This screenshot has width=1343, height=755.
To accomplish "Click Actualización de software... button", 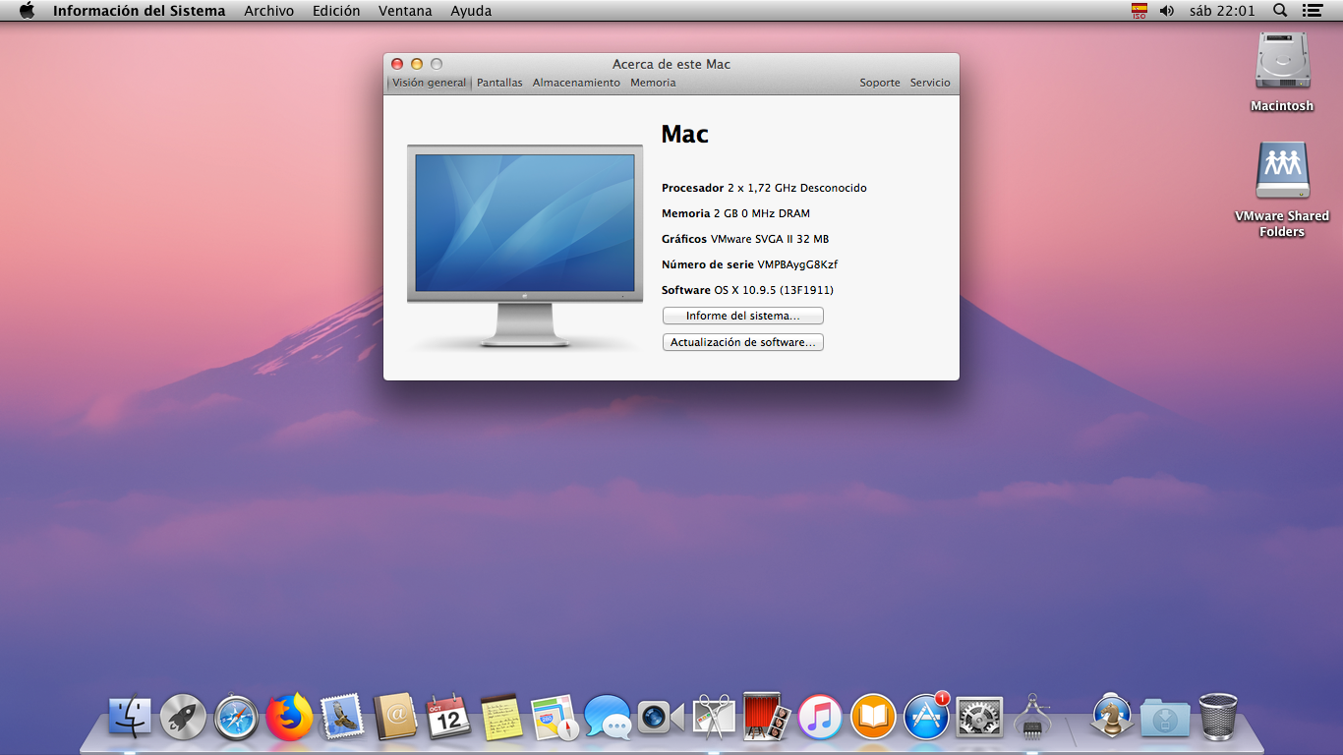I will coord(743,342).
